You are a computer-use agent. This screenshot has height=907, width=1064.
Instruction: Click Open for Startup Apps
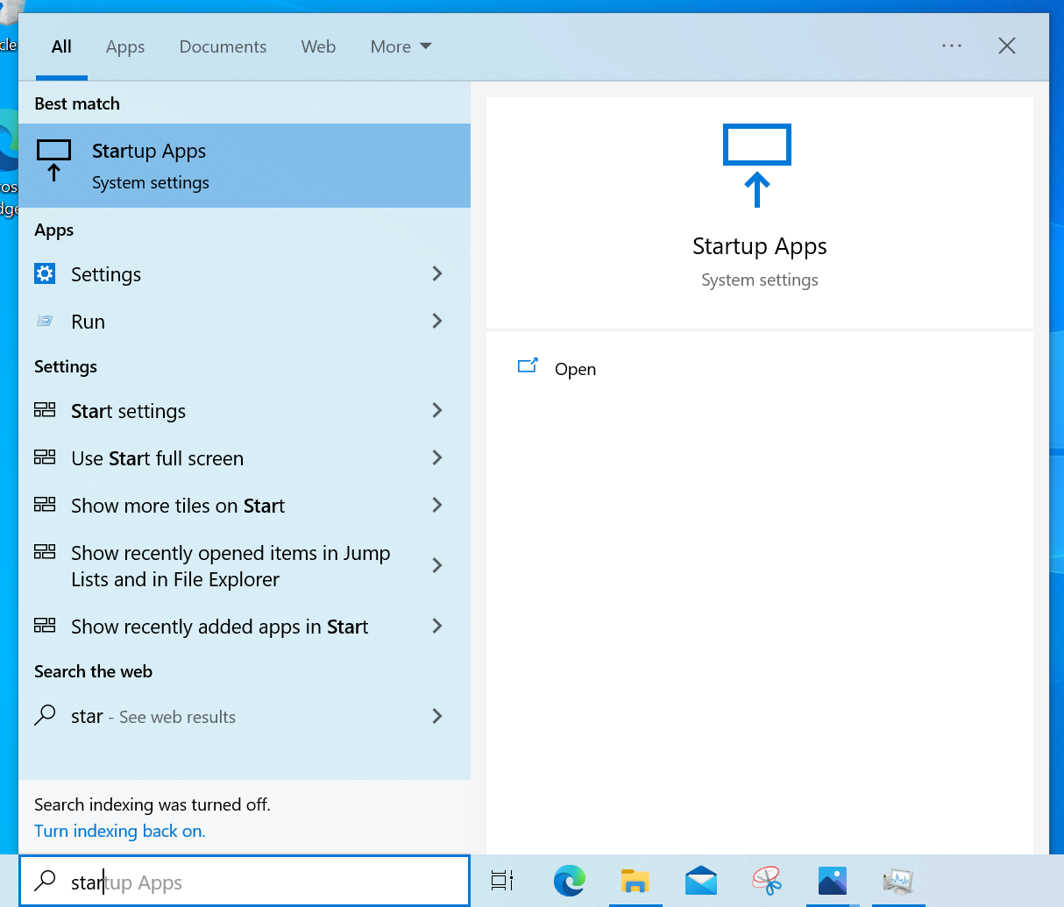click(x=575, y=369)
